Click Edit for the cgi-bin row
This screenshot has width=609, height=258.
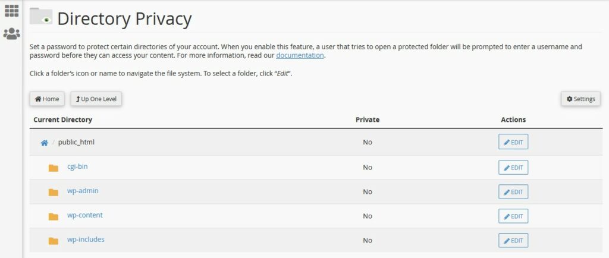[x=513, y=168]
